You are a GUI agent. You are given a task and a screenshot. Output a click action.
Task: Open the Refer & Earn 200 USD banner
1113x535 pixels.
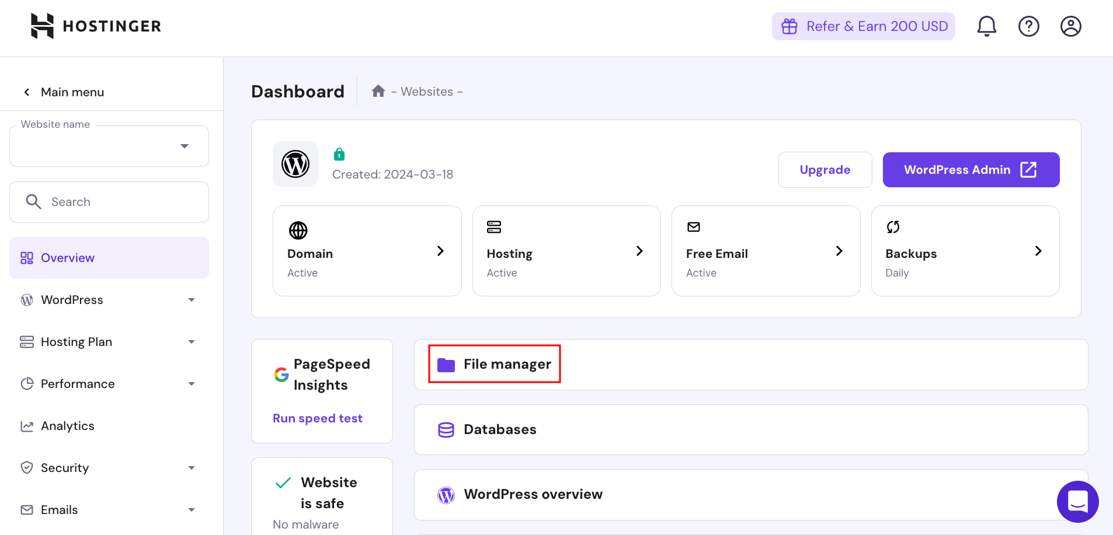coord(863,26)
